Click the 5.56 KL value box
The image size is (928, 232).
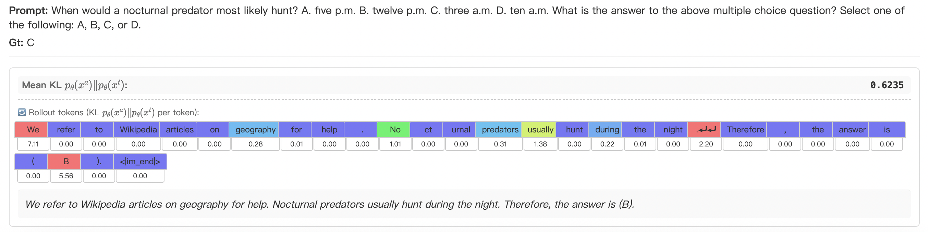tap(66, 176)
